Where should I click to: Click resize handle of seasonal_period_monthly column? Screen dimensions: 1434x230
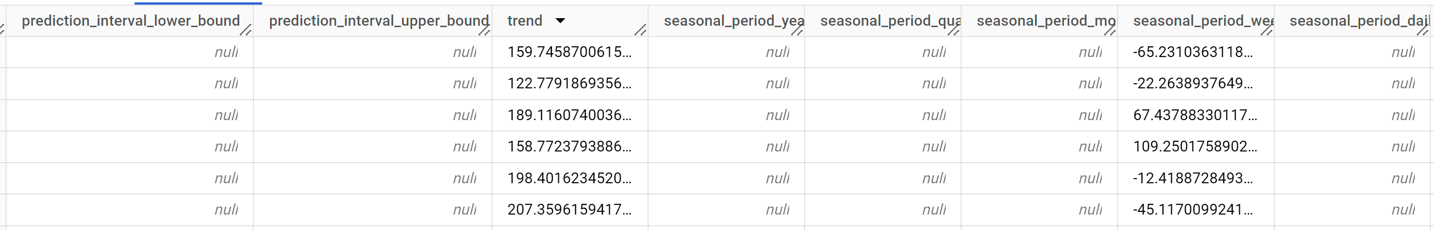coord(1109,30)
